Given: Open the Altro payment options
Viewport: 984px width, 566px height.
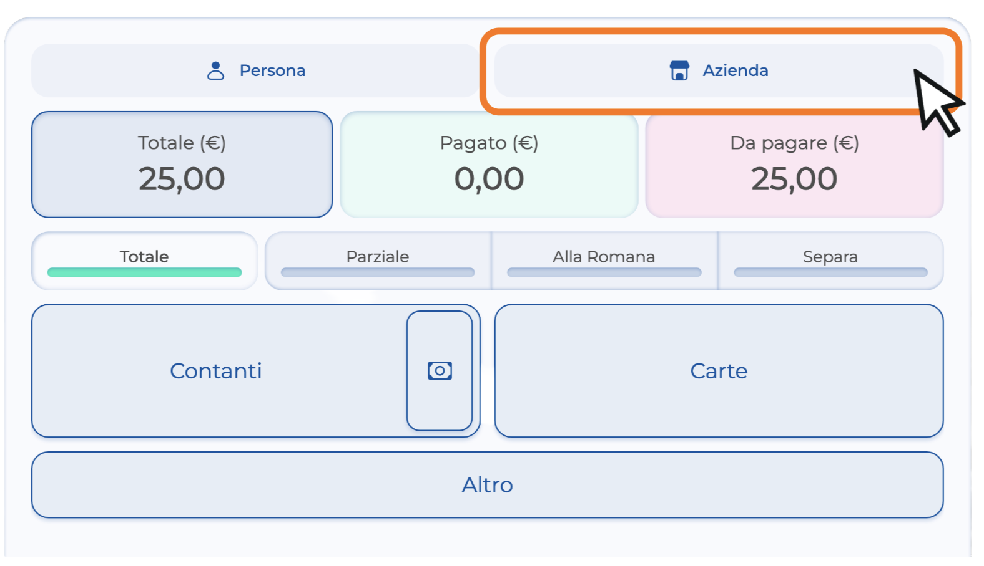Looking at the screenshot, I should pyautogui.click(x=487, y=485).
